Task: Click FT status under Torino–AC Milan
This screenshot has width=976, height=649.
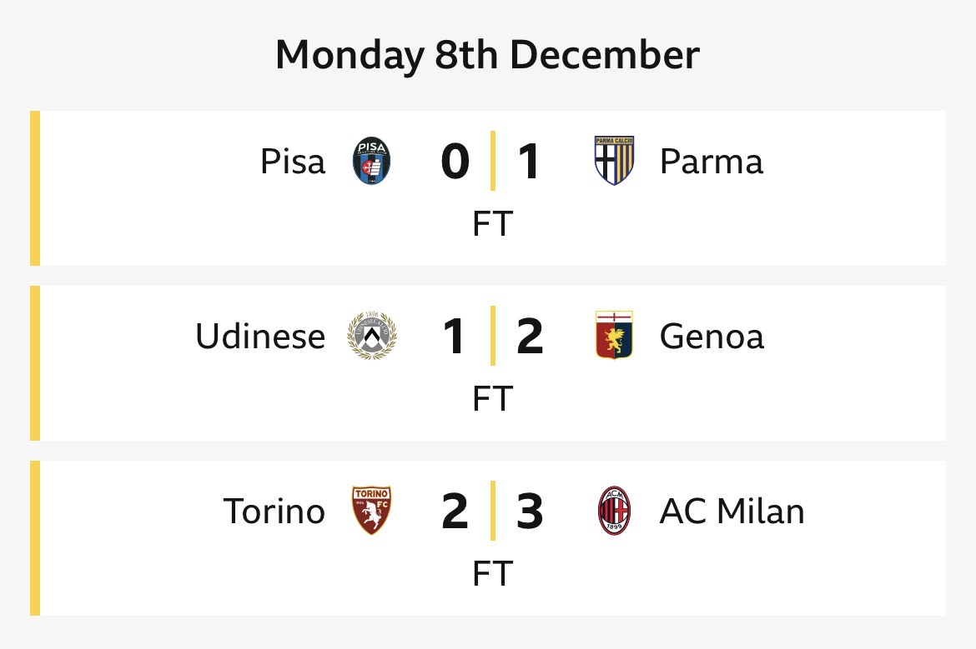Action: (x=491, y=574)
